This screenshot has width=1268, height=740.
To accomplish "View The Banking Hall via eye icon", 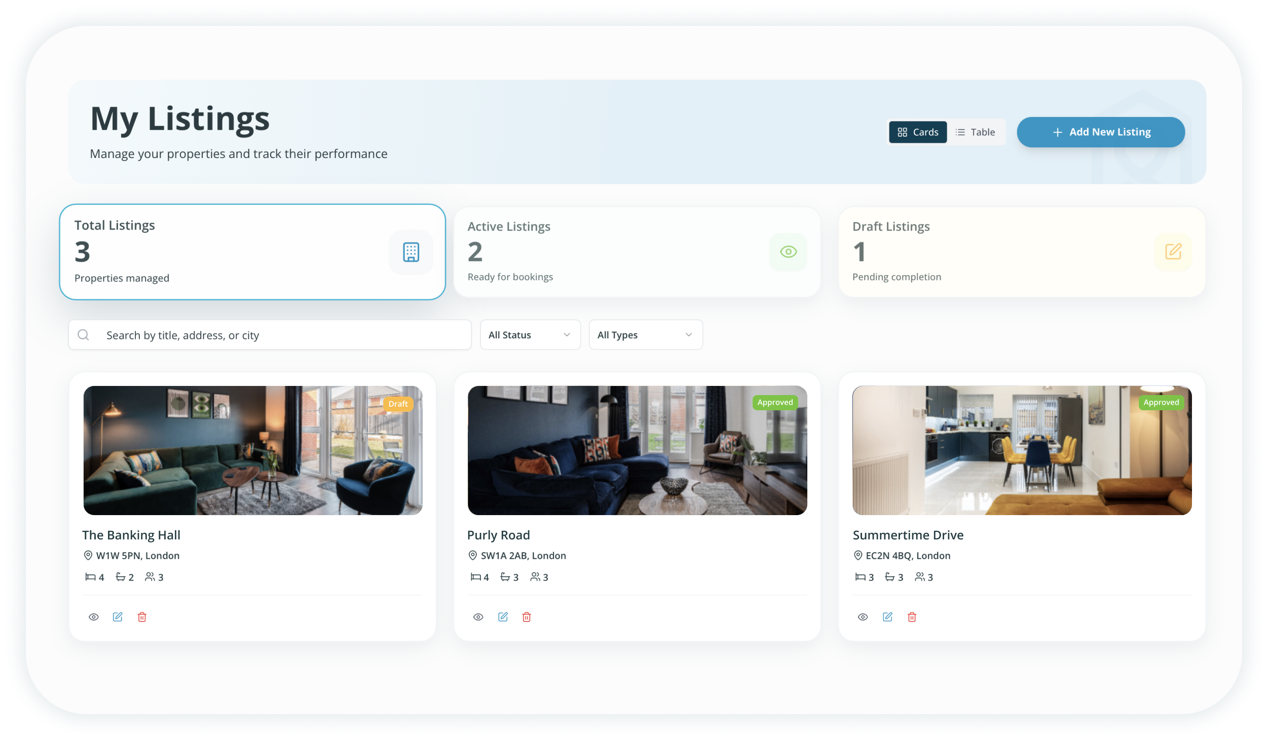I will [x=94, y=617].
